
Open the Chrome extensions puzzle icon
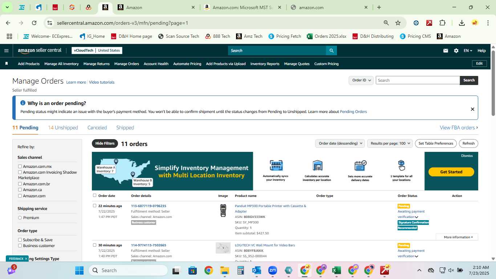pyautogui.click(x=442, y=23)
